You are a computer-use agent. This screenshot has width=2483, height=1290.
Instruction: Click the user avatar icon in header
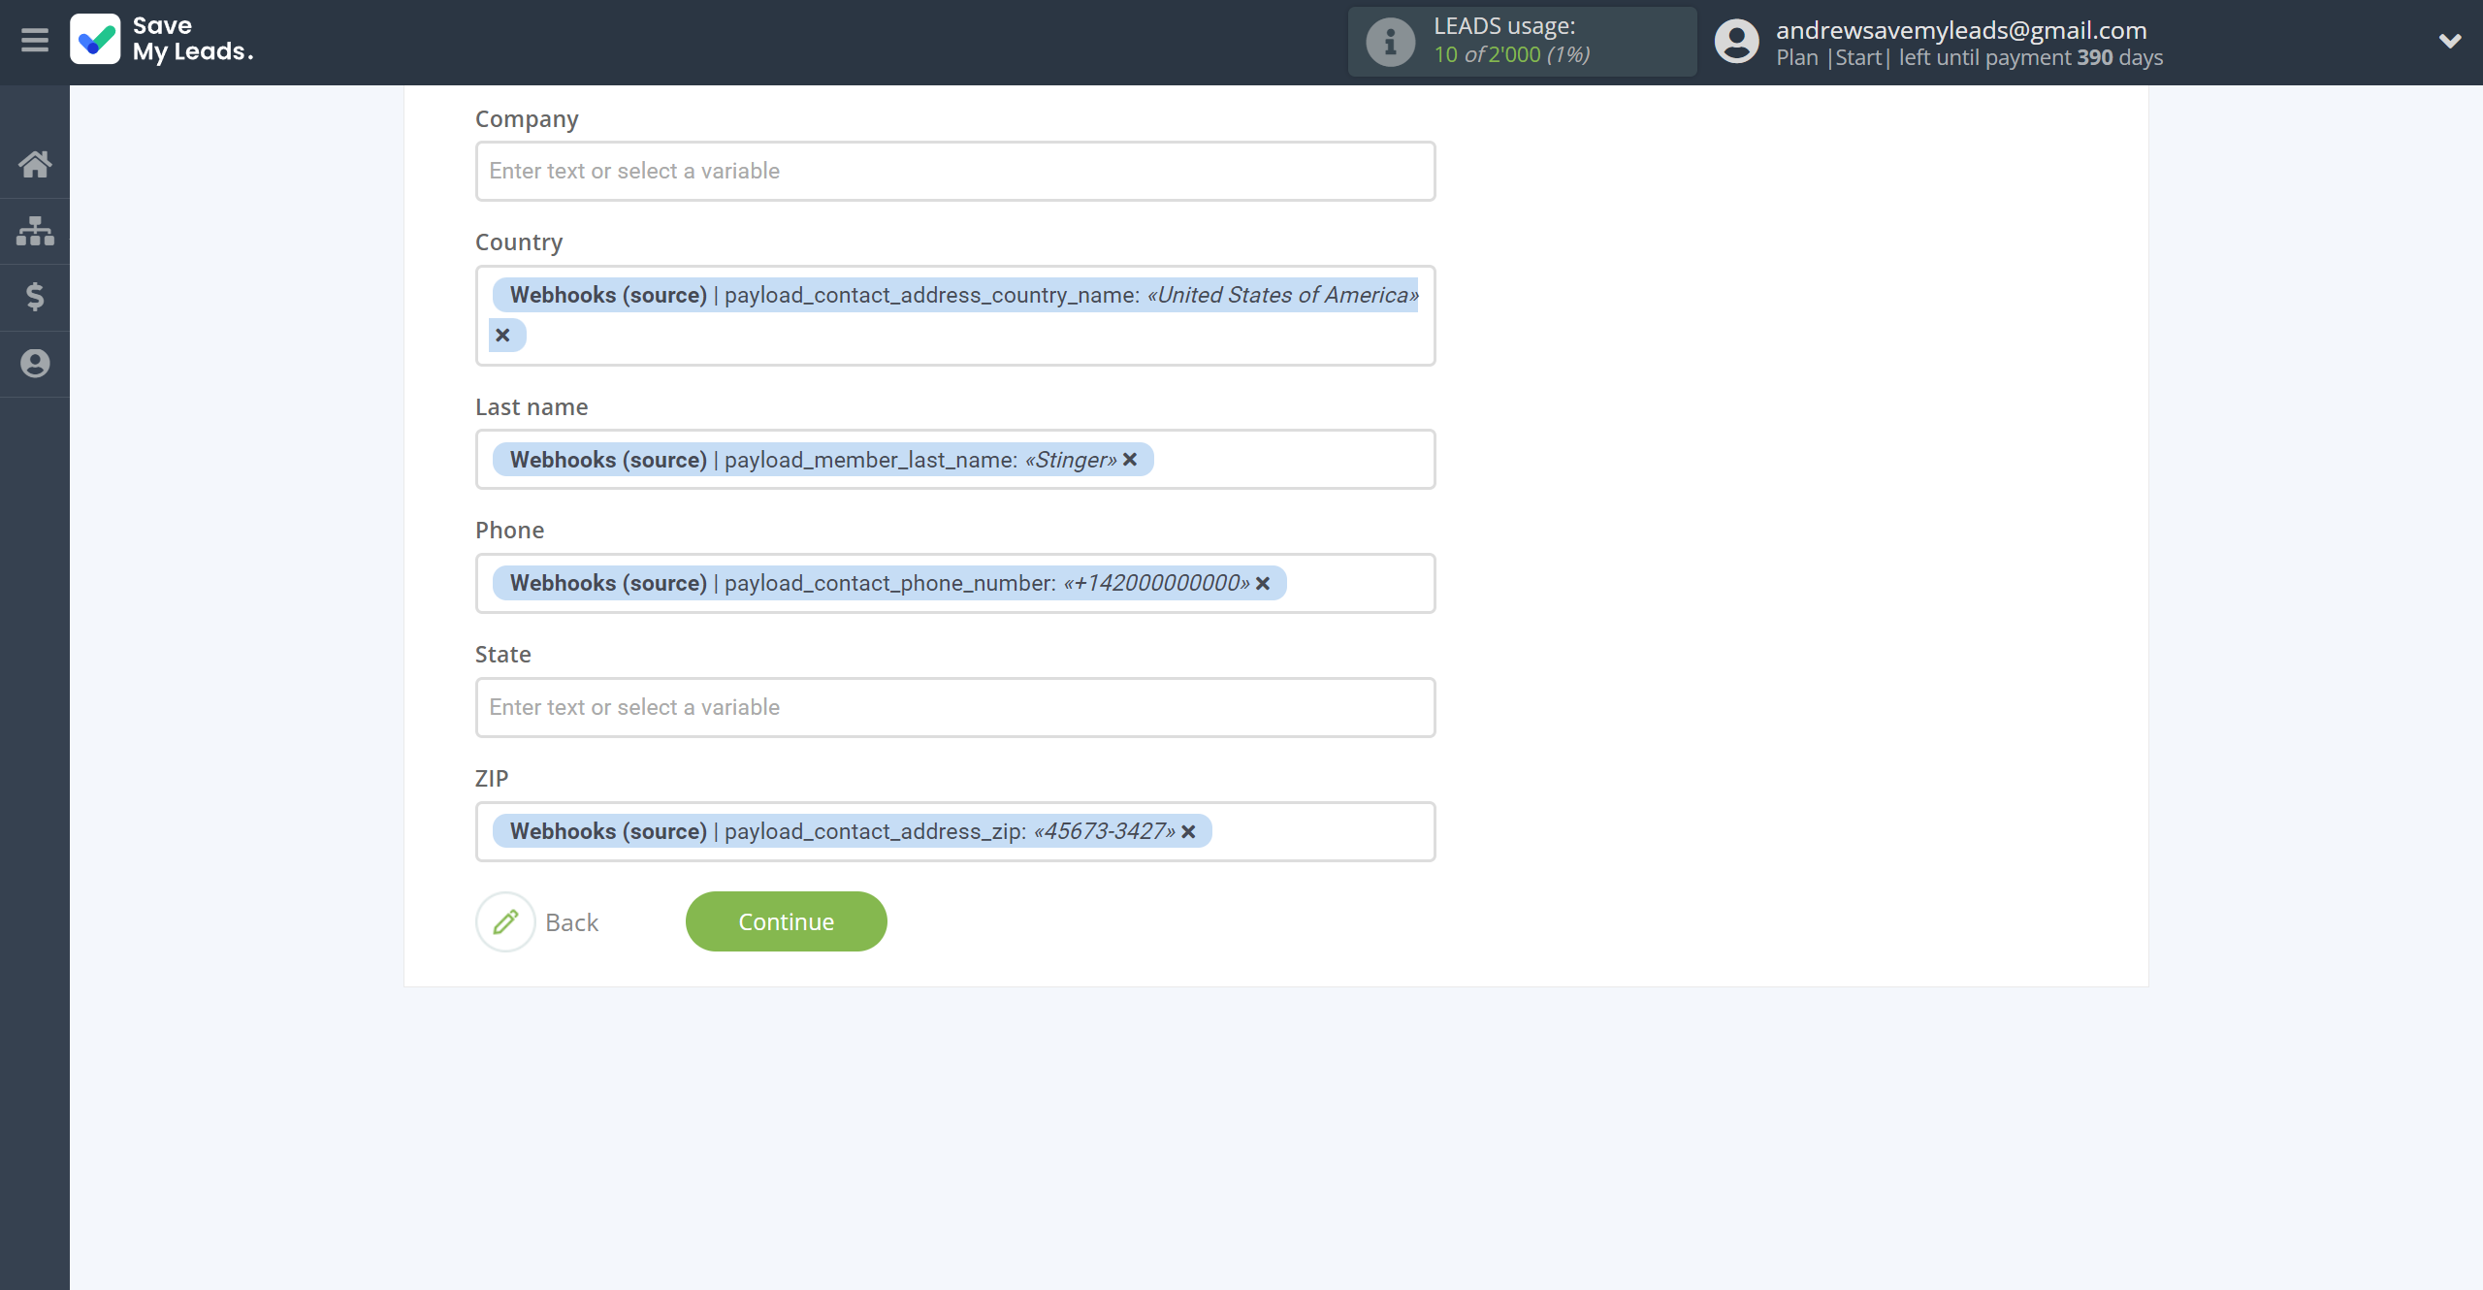tap(1736, 42)
